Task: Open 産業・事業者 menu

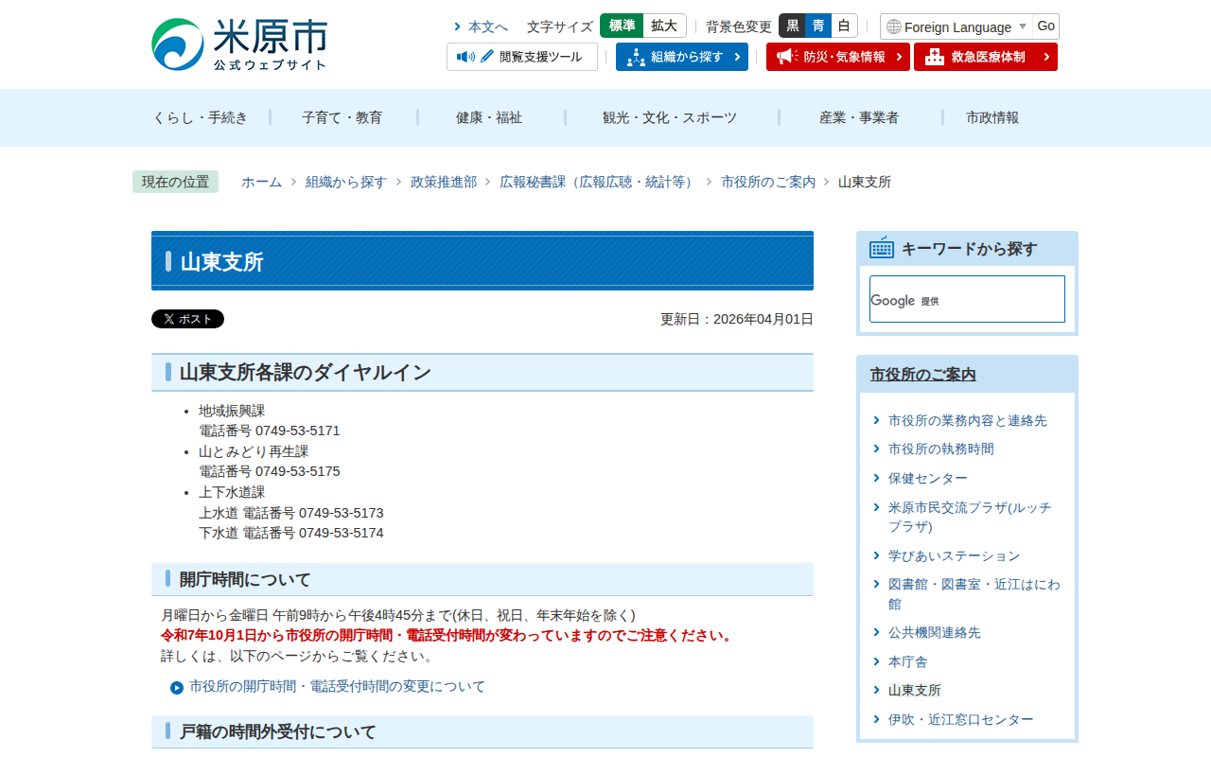Action: pos(859,117)
